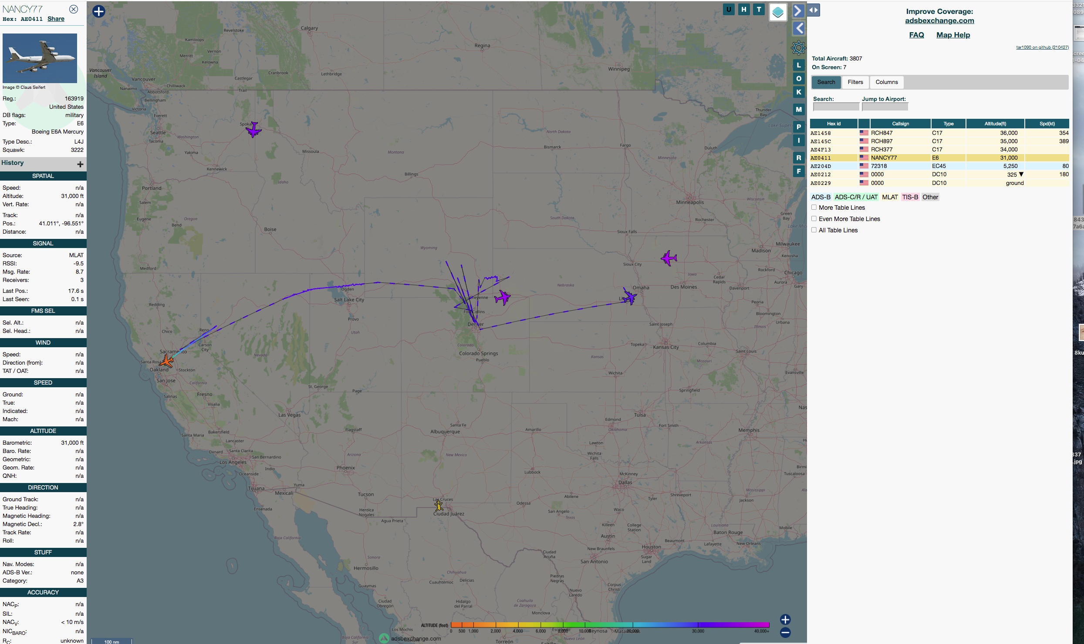
Task: Toggle sidebar with double-arrow button
Action: [814, 10]
